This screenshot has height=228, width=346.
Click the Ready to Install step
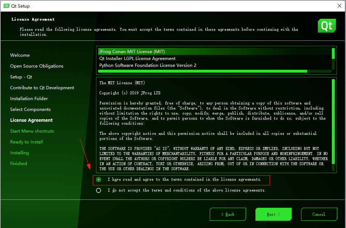click(x=26, y=142)
